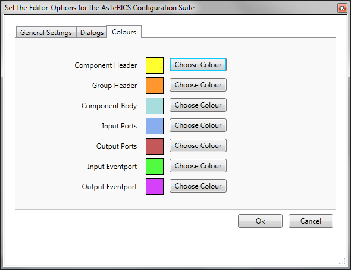The height and width of the screenshot is (270, 351).
Task: Click the Input Eventport label
Action: click(112, 167)
